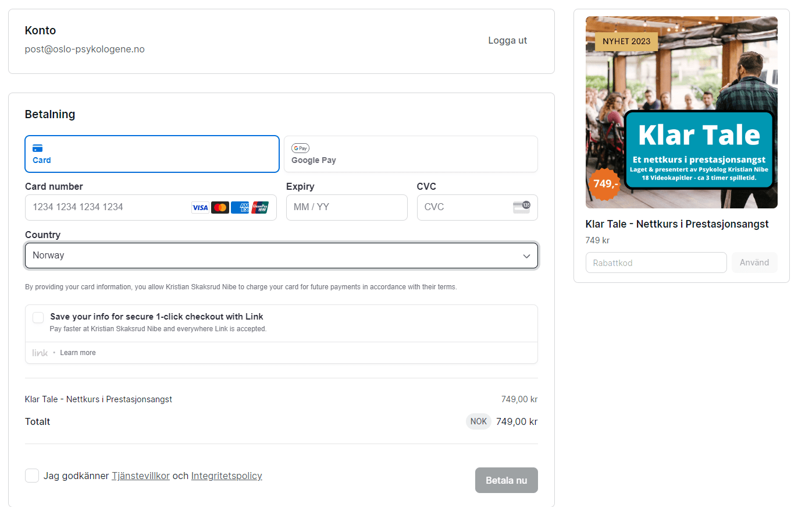Click the Logga ut link

click(x=508, y=41)
